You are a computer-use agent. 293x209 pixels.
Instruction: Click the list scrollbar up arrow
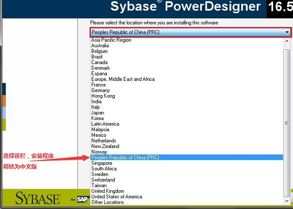[287, 41]
